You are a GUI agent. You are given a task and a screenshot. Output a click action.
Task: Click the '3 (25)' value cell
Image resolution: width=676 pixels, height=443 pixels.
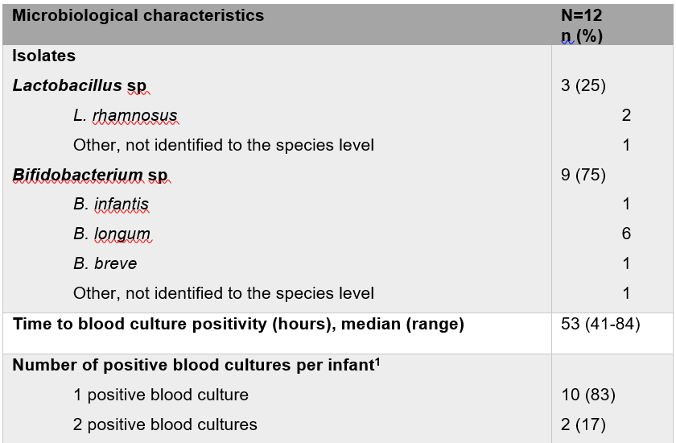click(x=583, y=85)
